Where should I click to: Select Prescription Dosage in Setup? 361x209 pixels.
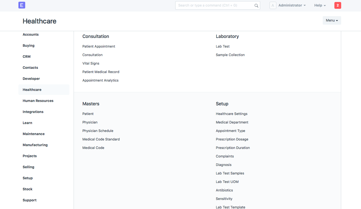[232, 139]
